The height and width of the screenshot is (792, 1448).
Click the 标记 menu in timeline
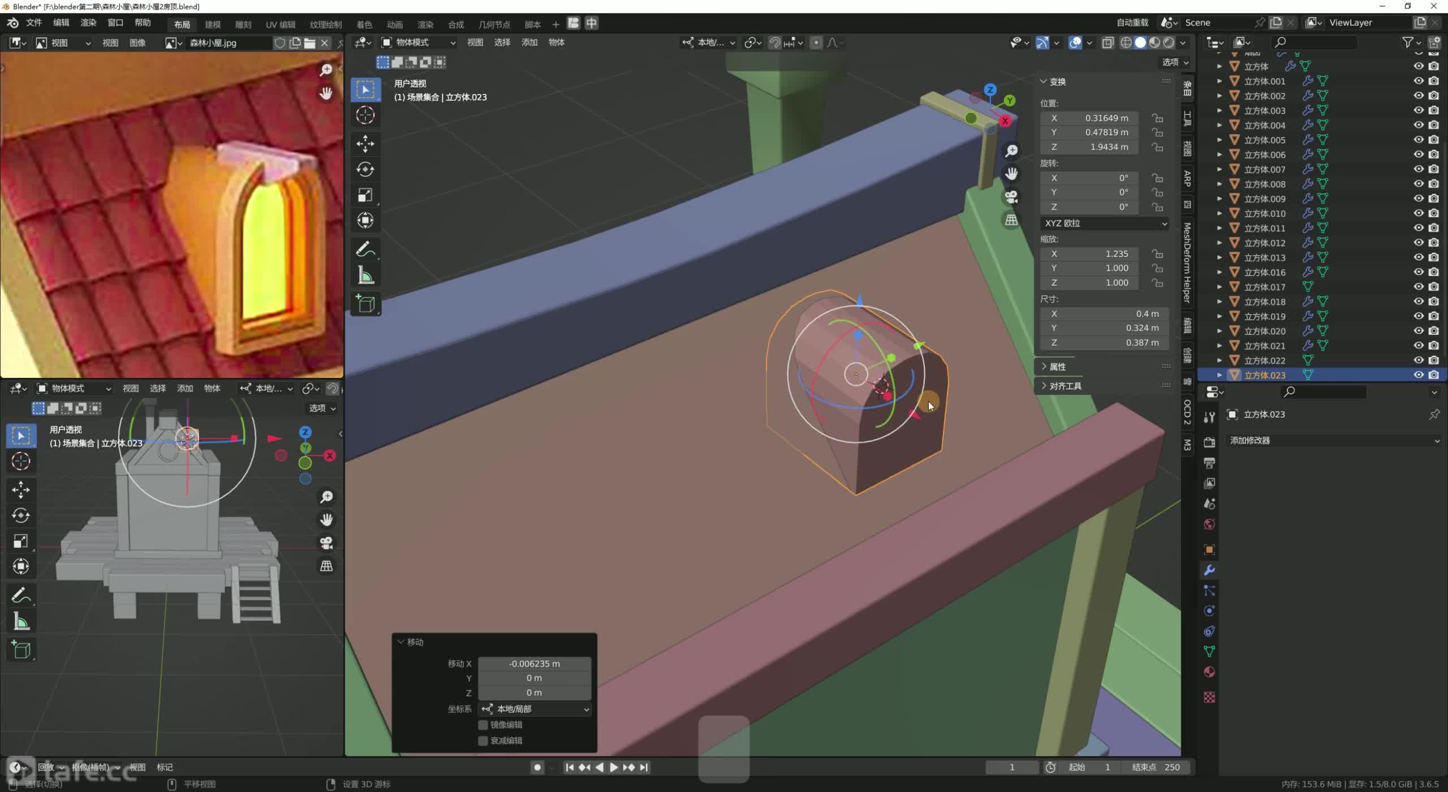click(x=165, y=767)
